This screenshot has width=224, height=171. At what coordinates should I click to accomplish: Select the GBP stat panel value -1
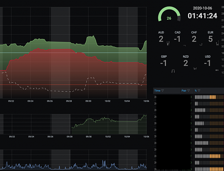click(x=163, y=63)
